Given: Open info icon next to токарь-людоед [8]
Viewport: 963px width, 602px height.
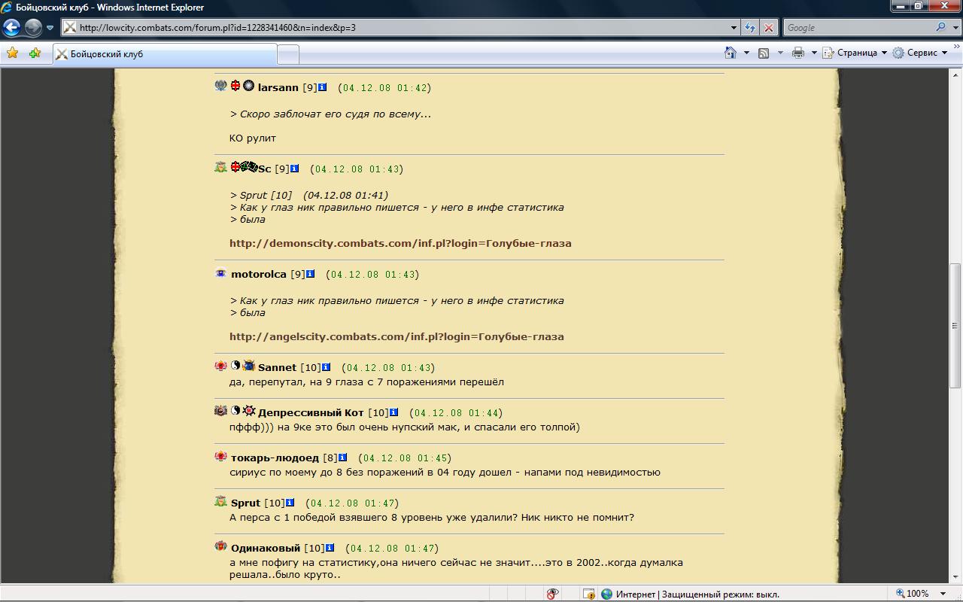Looking at the screenshot, I should (x=342, y=458).
